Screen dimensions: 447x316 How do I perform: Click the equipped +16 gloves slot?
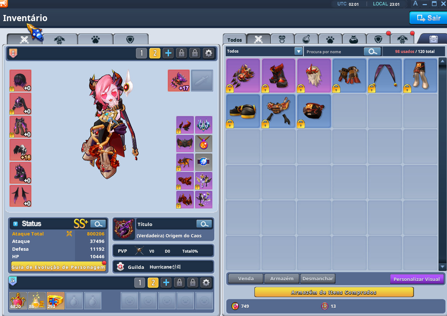(20, 150)
